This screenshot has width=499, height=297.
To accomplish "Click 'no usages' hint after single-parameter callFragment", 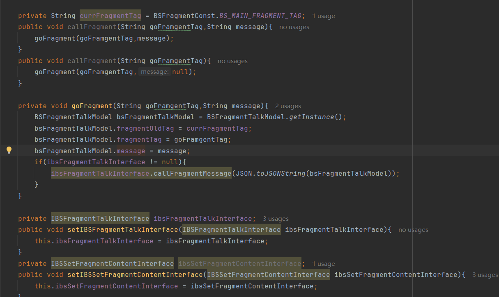I will click(232, 61).
